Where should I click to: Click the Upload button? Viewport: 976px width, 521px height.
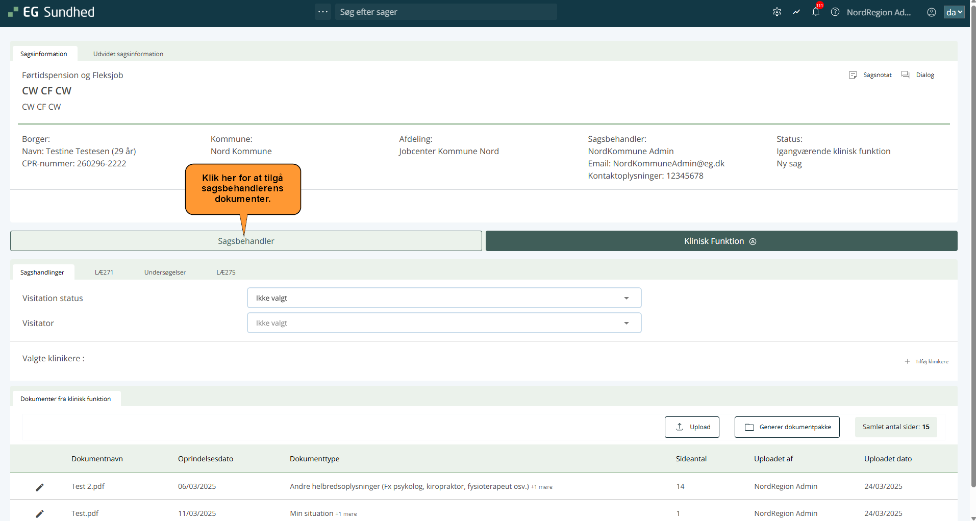point(692,427)
